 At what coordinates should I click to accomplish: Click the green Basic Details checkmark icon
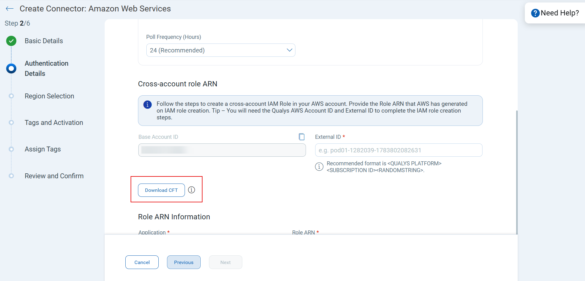coord(11,41)
